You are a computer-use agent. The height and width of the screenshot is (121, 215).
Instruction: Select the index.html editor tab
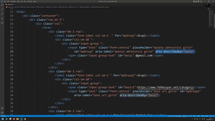click(10, 4)
